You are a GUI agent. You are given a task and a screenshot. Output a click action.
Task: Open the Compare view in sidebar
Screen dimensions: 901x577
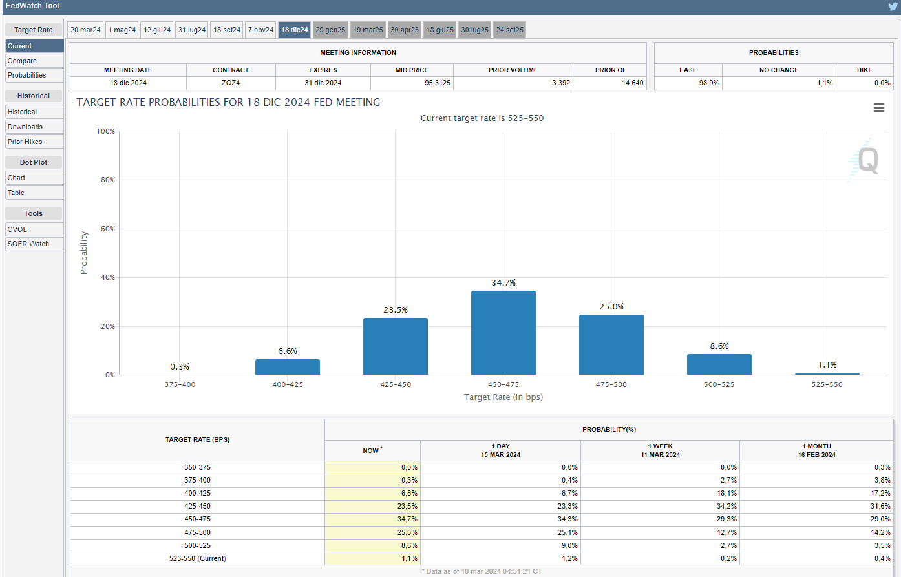pos(34,61)
